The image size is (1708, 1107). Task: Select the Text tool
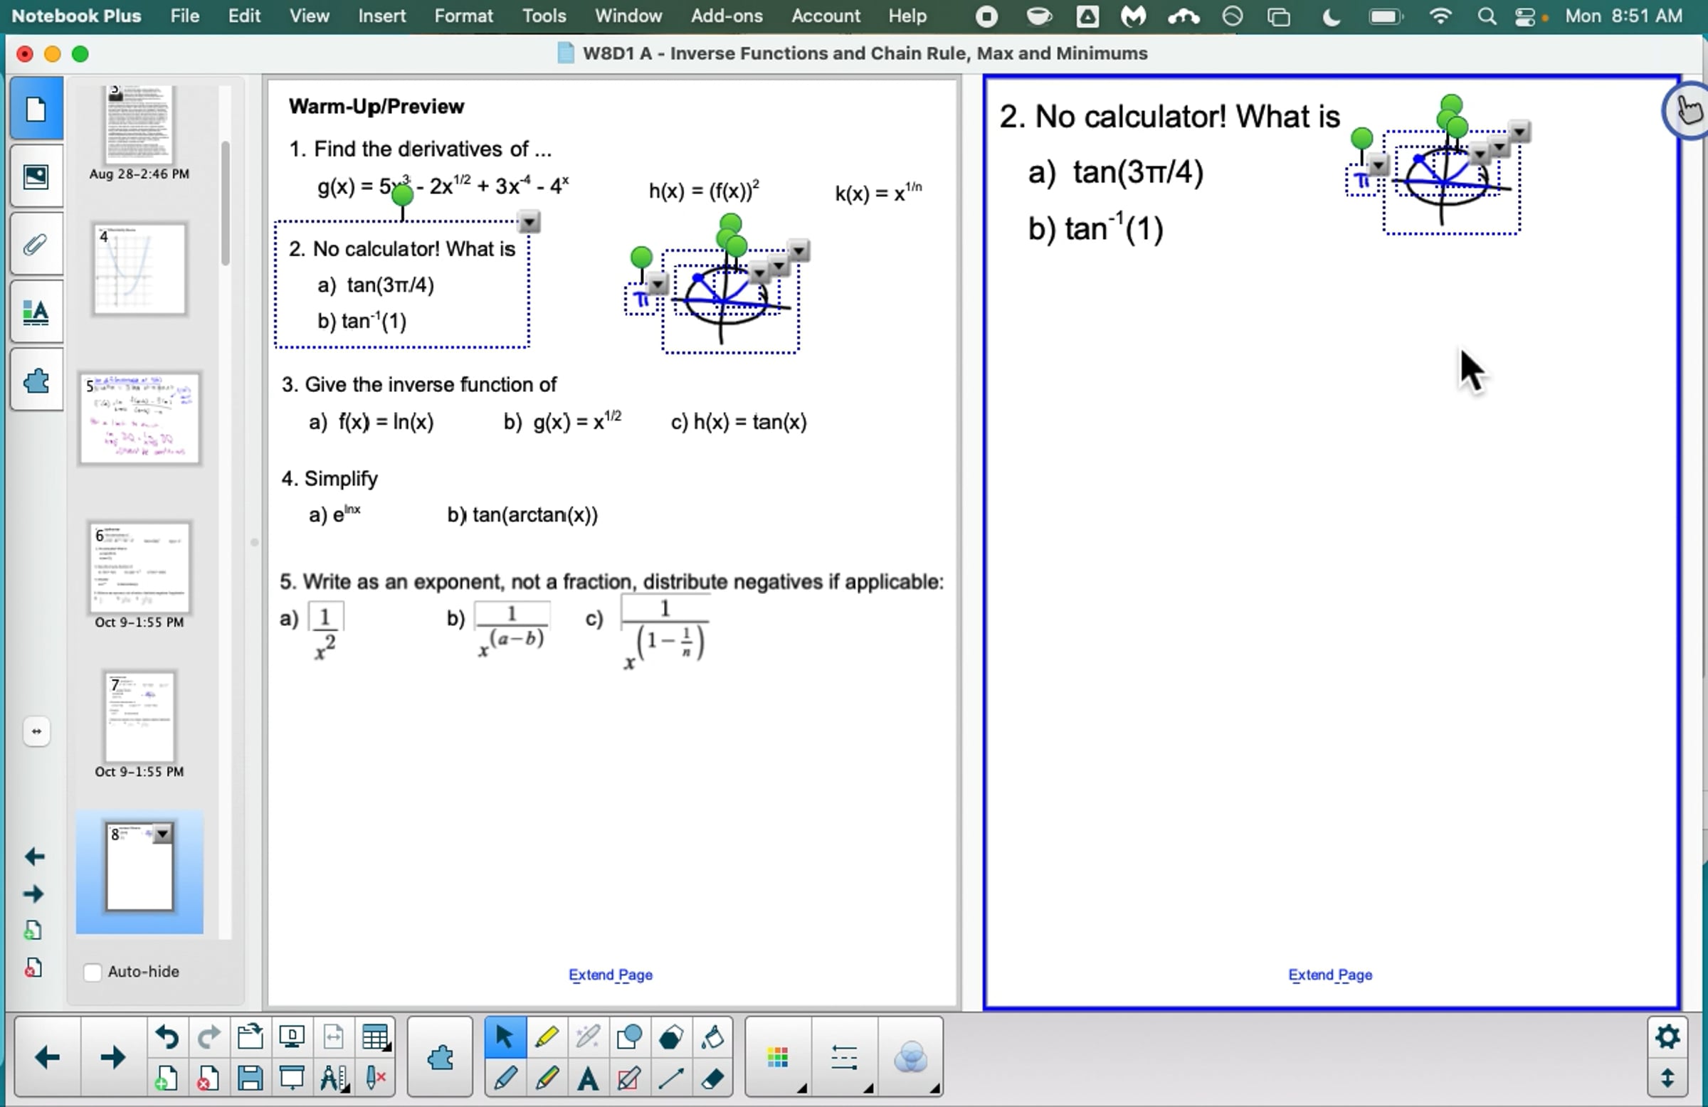tap(588, 1079)
